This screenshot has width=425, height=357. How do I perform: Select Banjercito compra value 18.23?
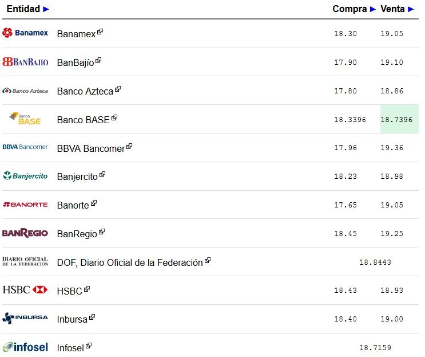pyautogui.click(x=345, y=176)
